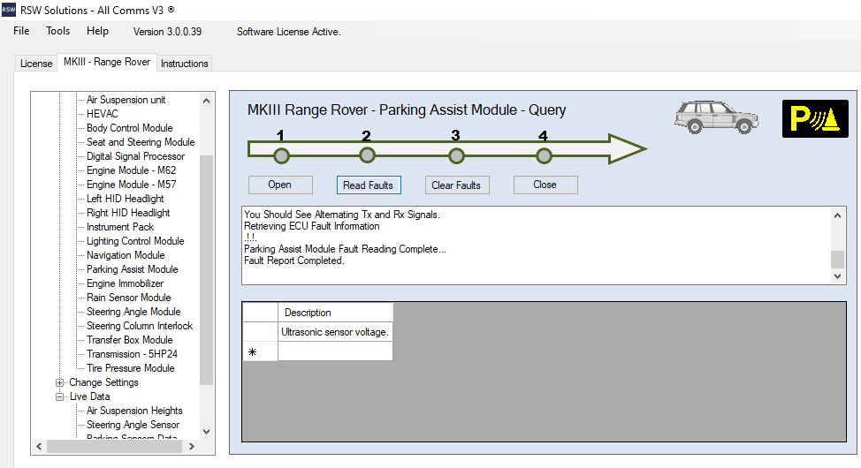
Task: Open the Help menu
Action: pos(97,31)
